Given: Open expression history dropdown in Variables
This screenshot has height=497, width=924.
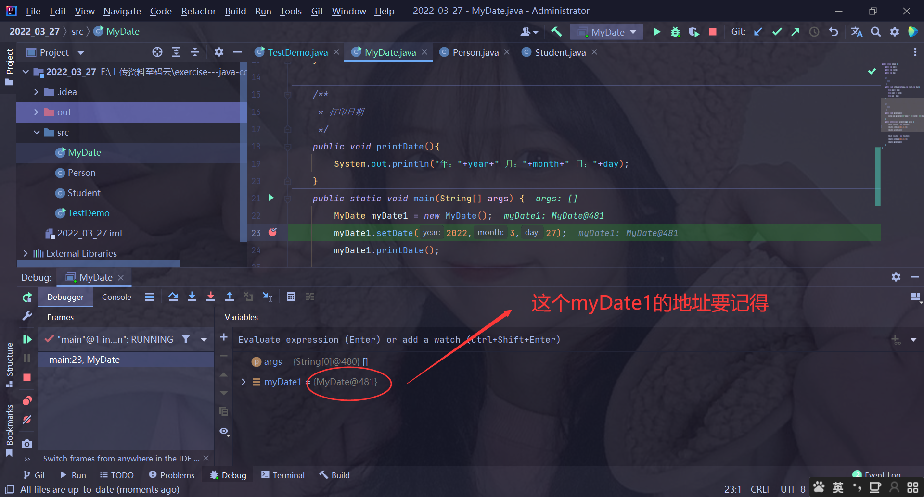Looking at the screenshot, I should point(913,339).
